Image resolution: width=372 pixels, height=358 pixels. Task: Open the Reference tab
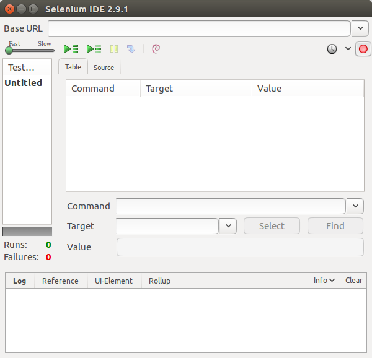[61, 281]
